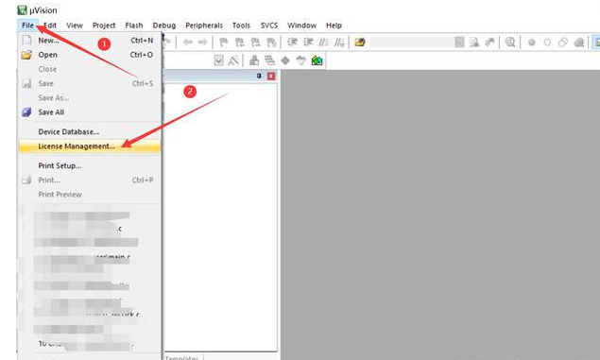Open Manage Multi-Project Workspace icon
Viewport: 600px width, 360px height.
(x=269, y=60)
